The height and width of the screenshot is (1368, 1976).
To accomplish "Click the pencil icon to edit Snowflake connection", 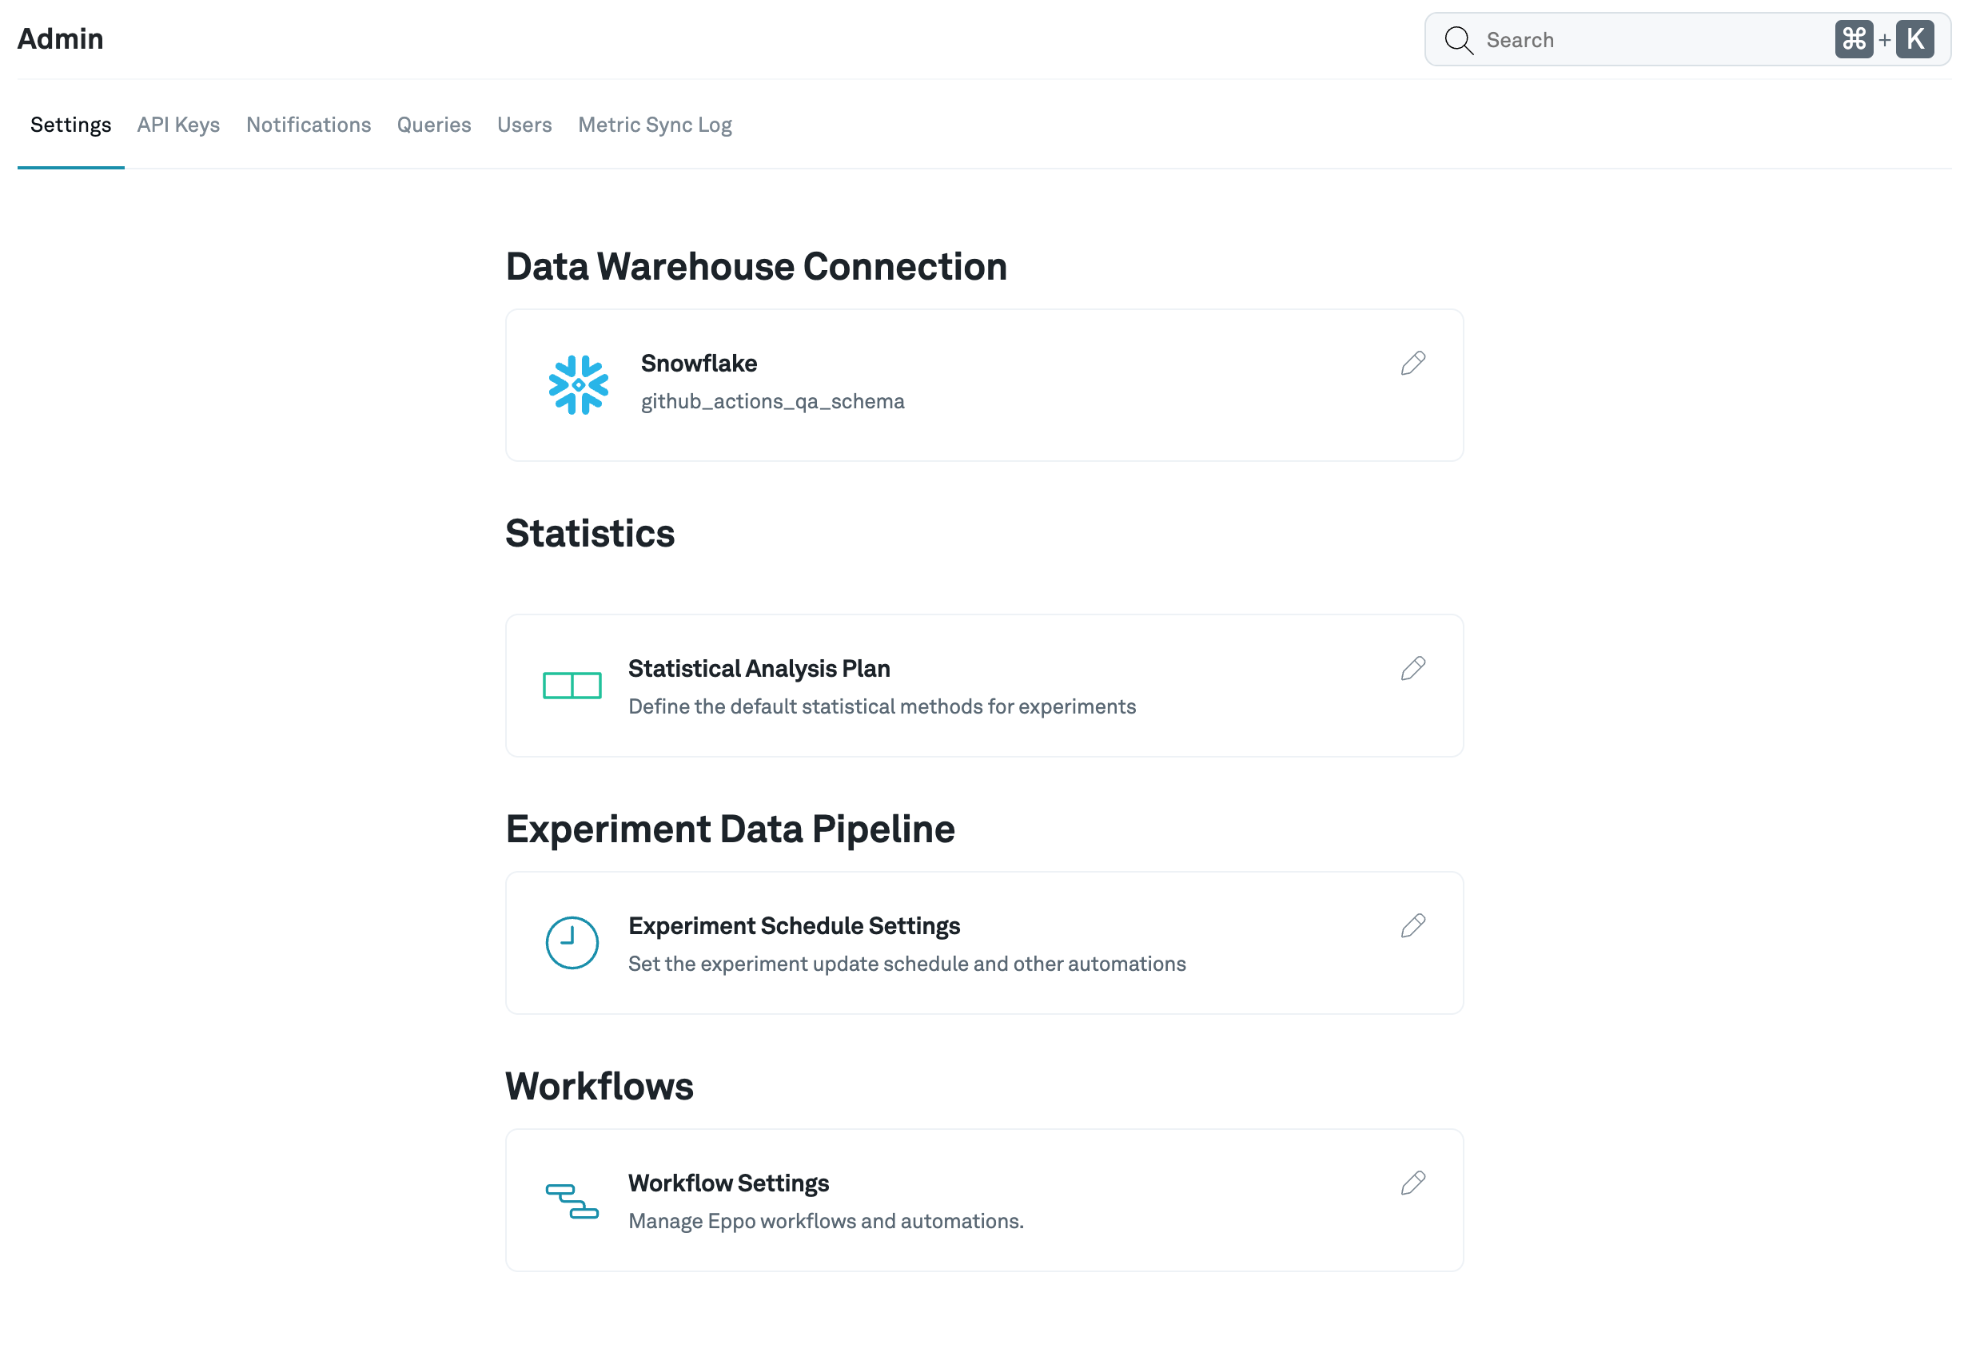I will point(1412,363).
